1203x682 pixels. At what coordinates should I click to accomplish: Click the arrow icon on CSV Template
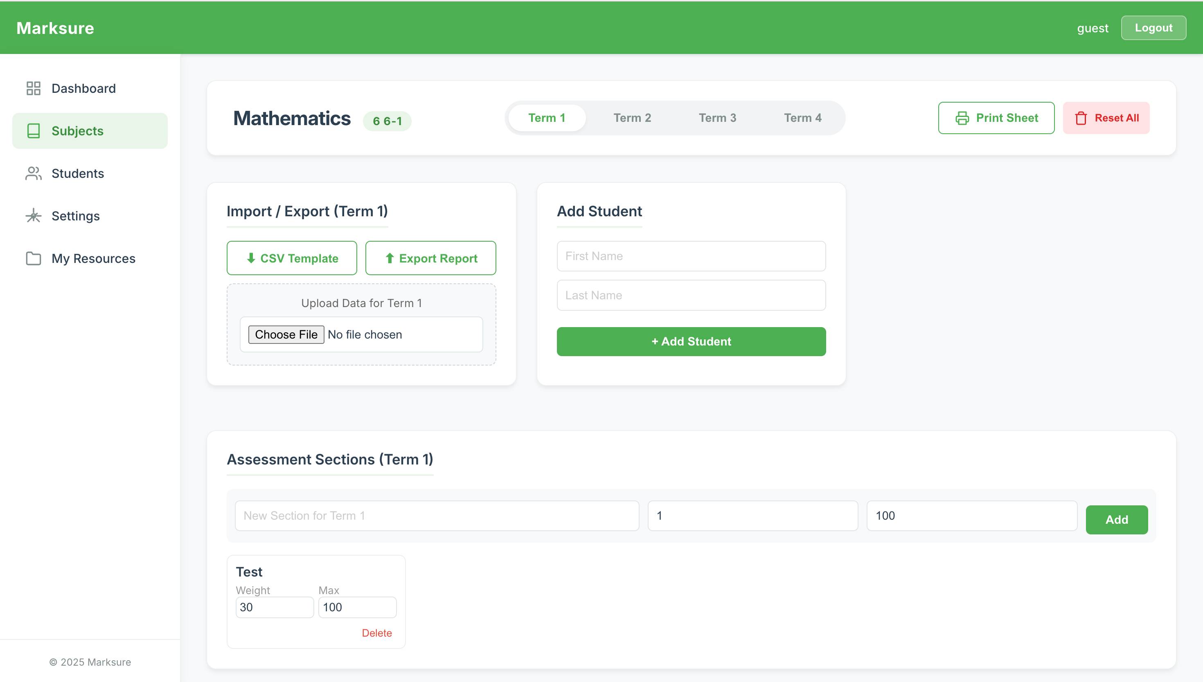(251, 258)
